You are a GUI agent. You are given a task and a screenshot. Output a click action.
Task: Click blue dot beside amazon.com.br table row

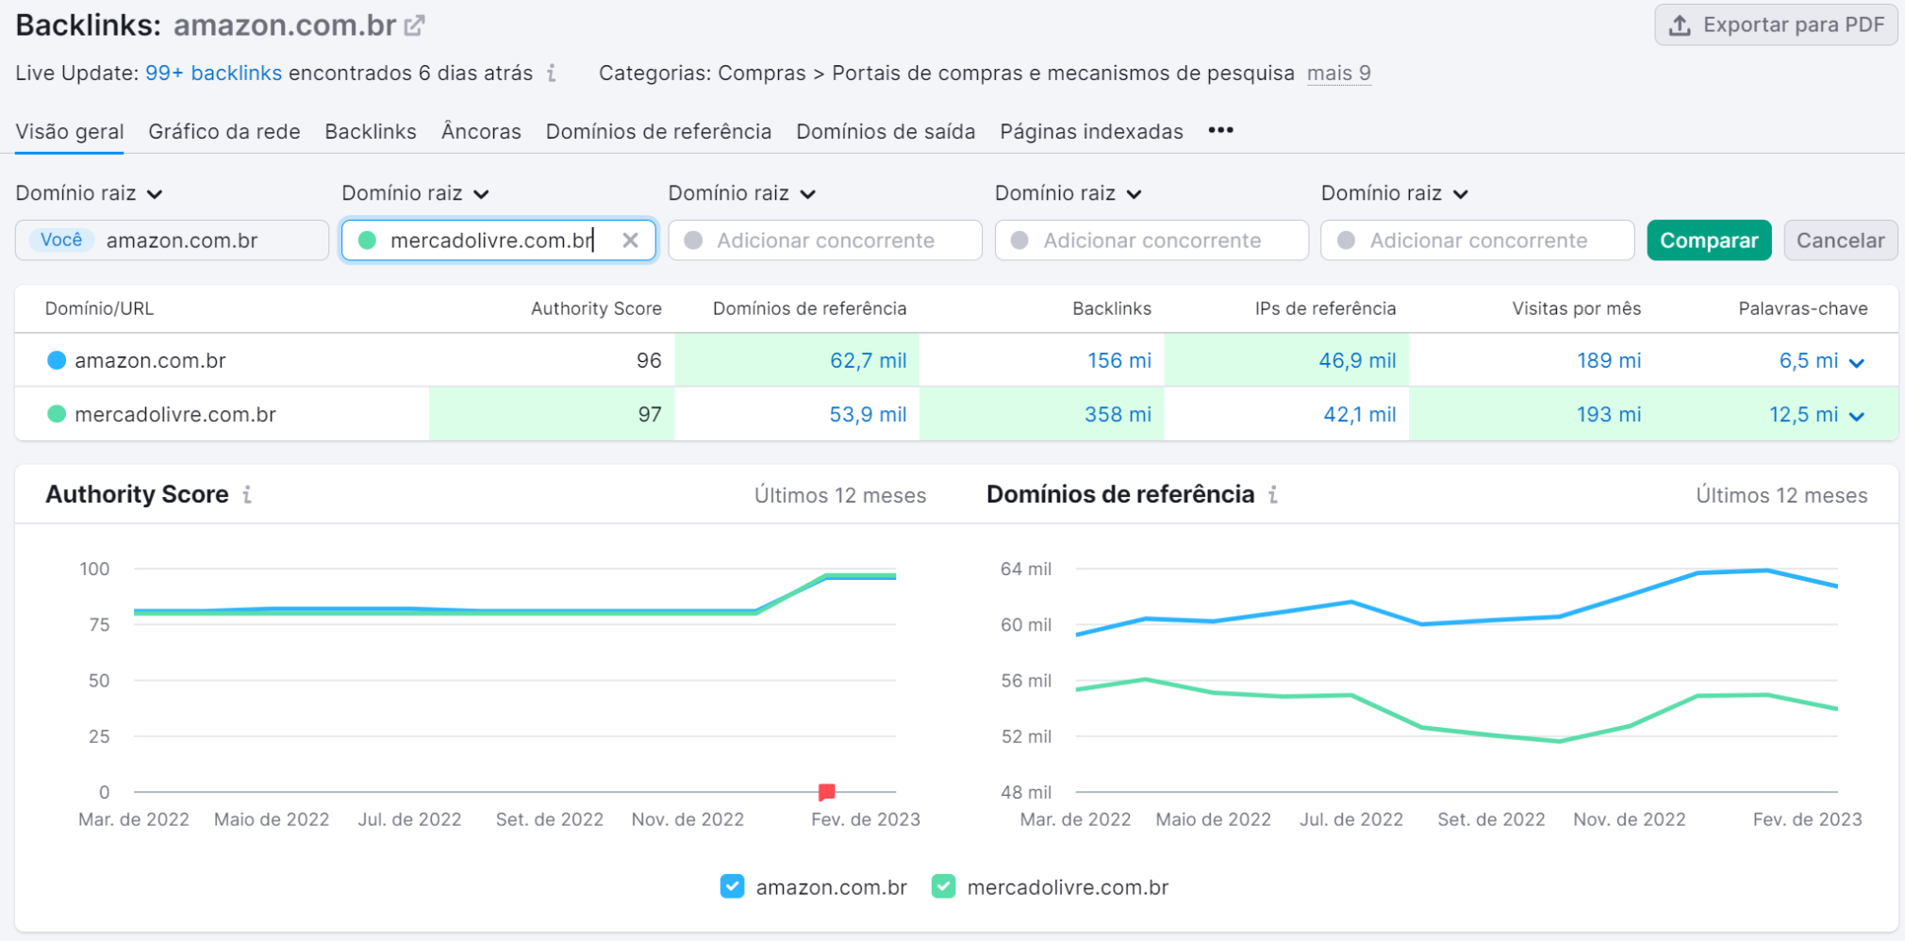(57, 360)
